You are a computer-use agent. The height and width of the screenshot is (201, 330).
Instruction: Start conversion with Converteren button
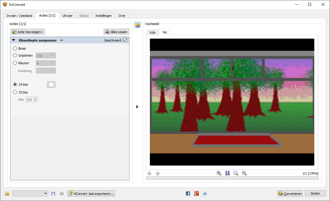coord(290,193)
